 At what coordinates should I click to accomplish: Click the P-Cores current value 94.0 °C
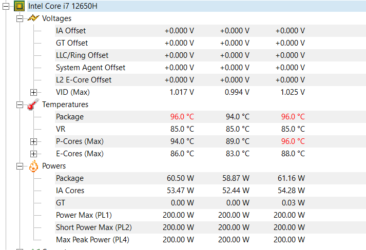182,141
